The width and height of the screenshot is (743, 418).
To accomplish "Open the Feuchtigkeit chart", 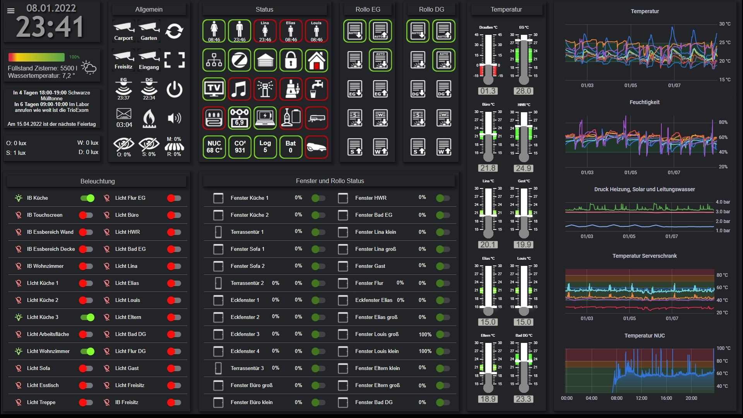I will (644, 137).
